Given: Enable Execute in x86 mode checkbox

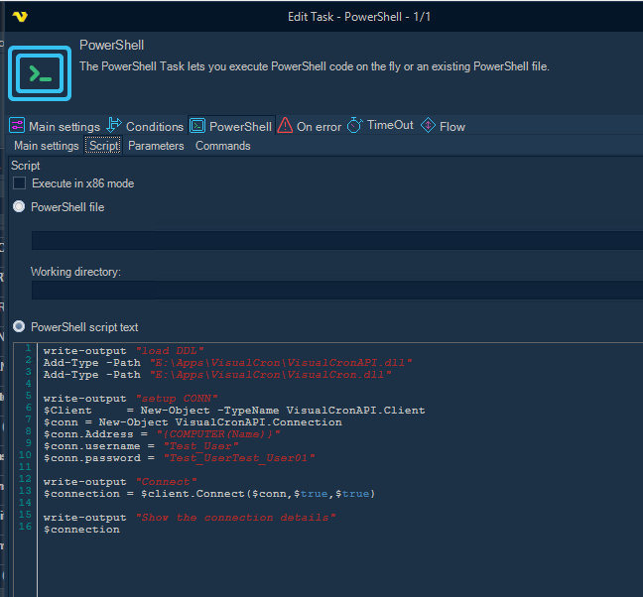Looking at the screenshot, I should (20, 183).
